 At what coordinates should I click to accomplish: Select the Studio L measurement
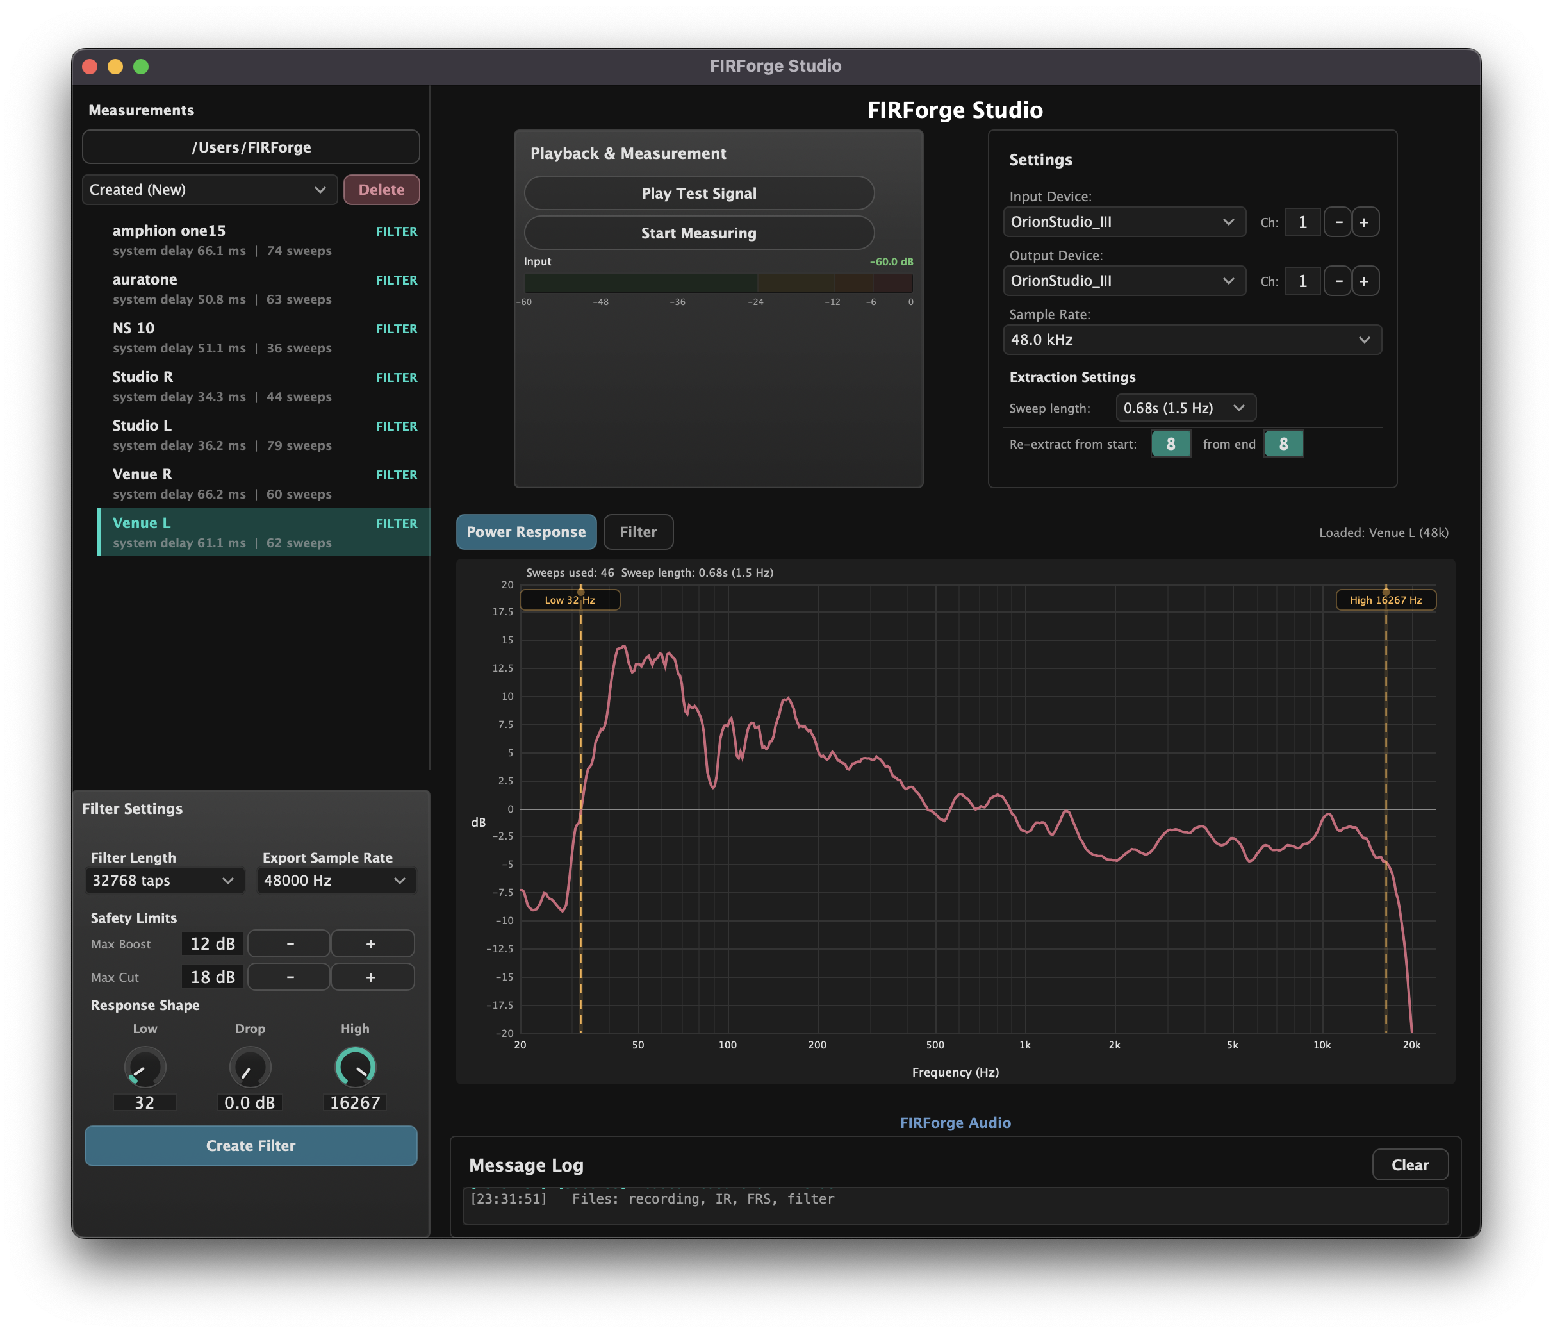tap(264, 435)
